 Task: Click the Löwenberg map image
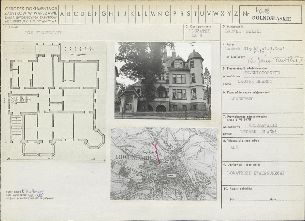[x=164, y=164]
